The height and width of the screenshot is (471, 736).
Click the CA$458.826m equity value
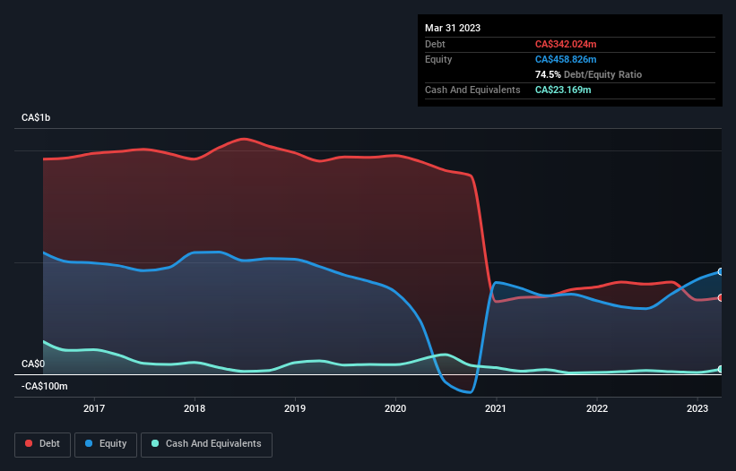tap(566, 59)
